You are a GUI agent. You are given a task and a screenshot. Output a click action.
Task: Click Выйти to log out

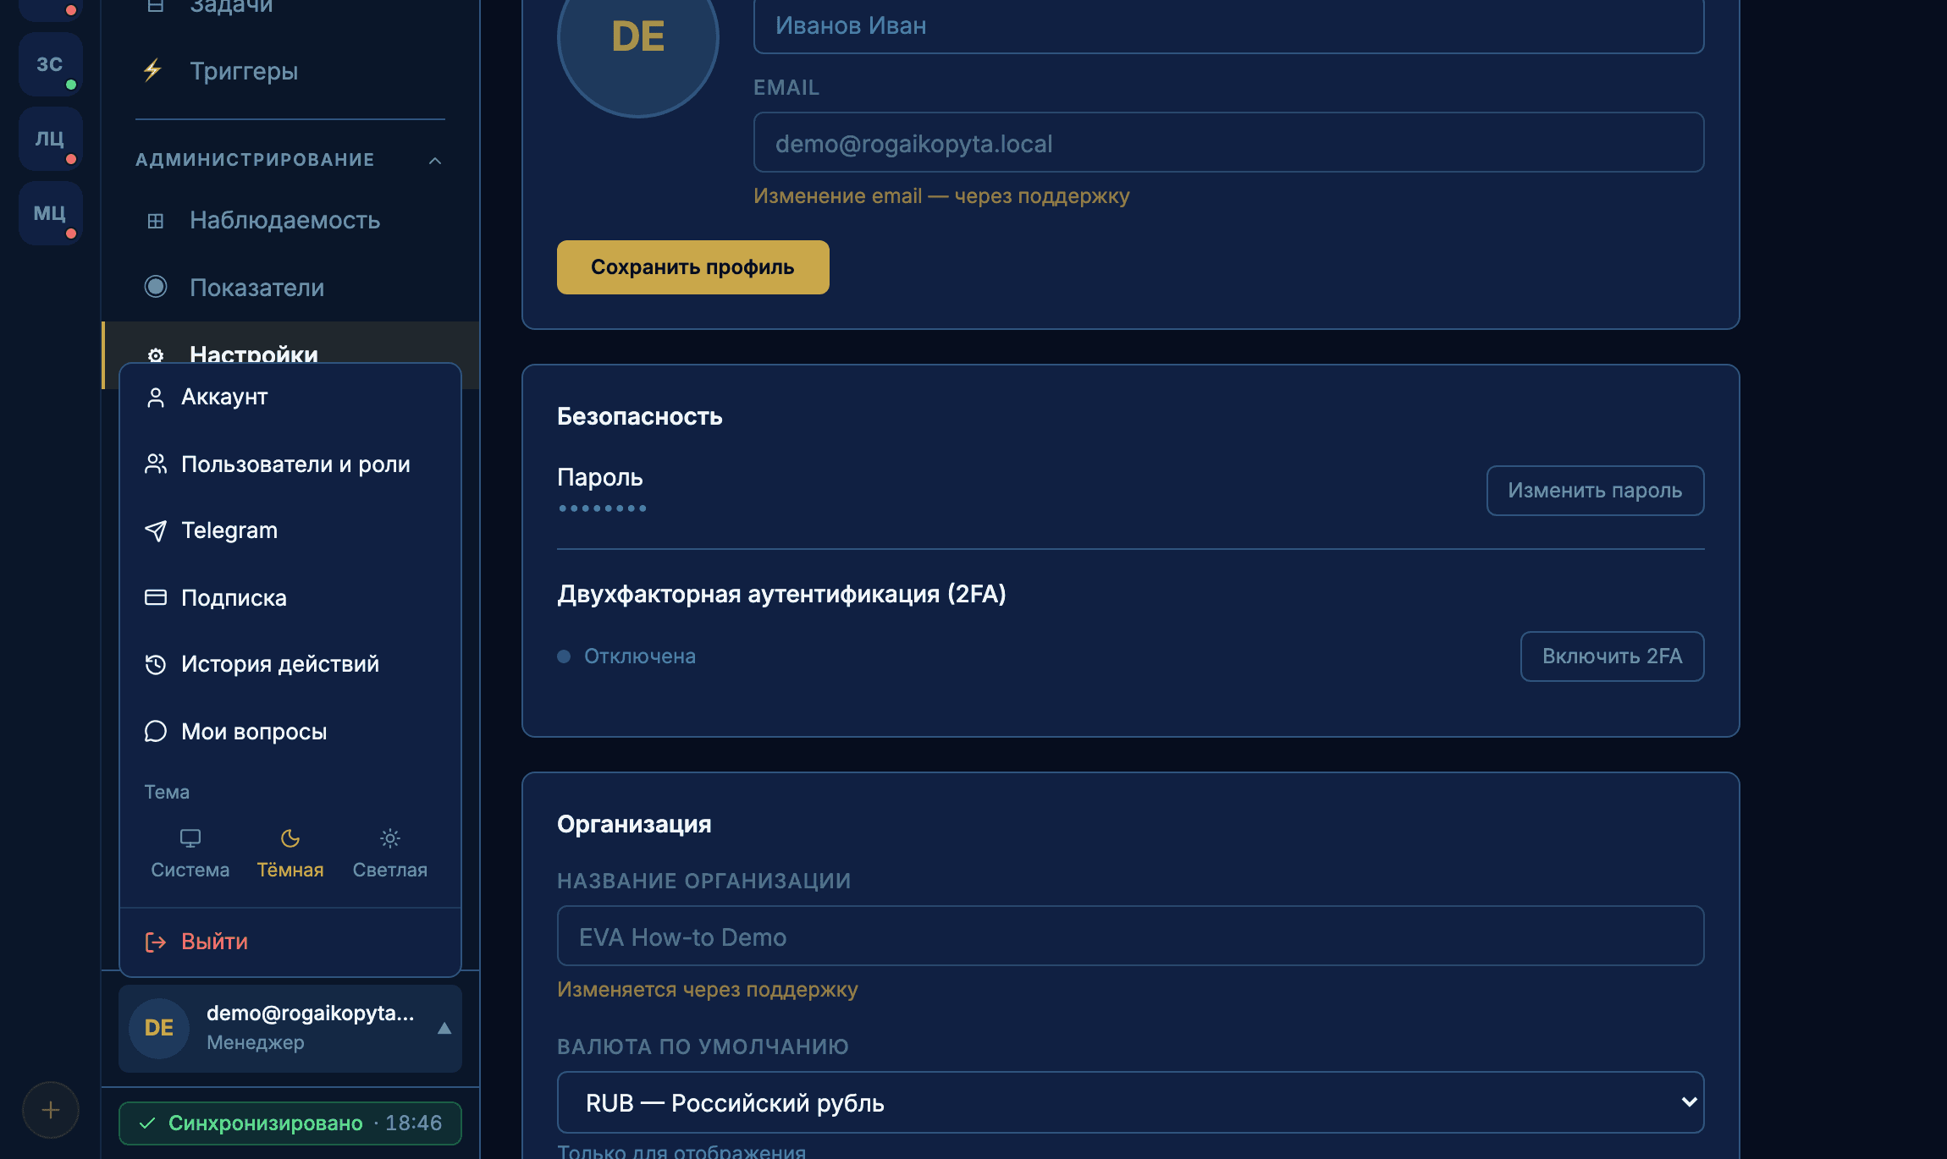pos(290,942)
